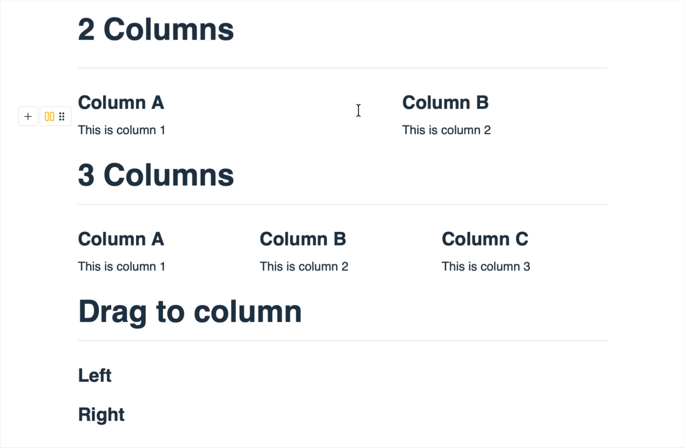Viewport: 684px width, 448px height.
Task: Select the "Column C" heading
Action: [x=485, y=239]
